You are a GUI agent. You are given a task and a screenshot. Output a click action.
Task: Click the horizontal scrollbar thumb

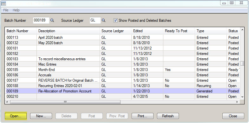coord(65,102)
